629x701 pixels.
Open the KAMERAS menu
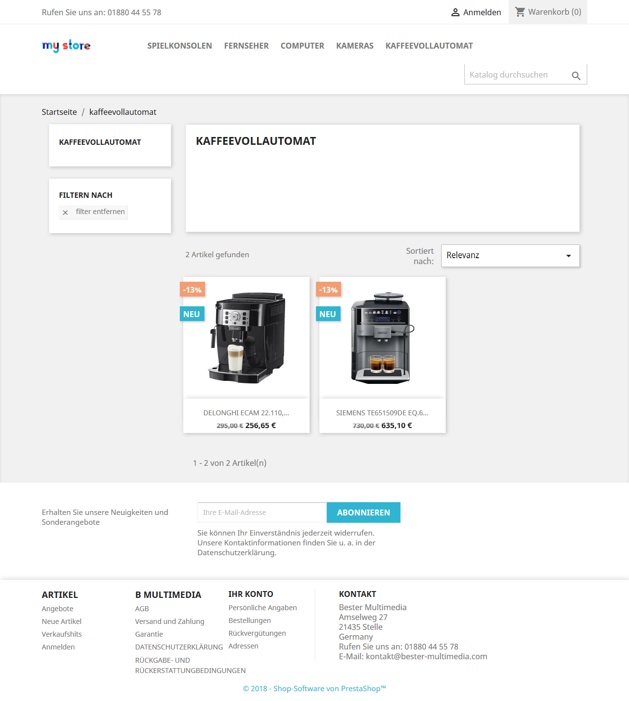pyautogui.click(x=355, y=46)
